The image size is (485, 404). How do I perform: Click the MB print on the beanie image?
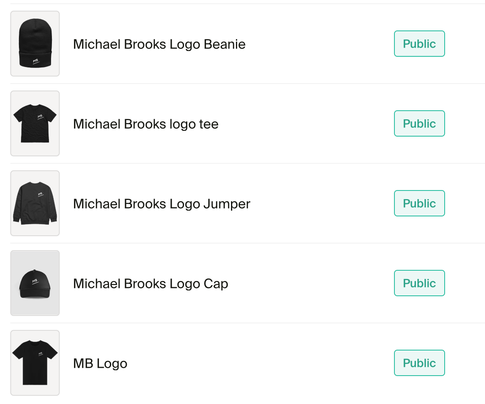coord(36,62)
